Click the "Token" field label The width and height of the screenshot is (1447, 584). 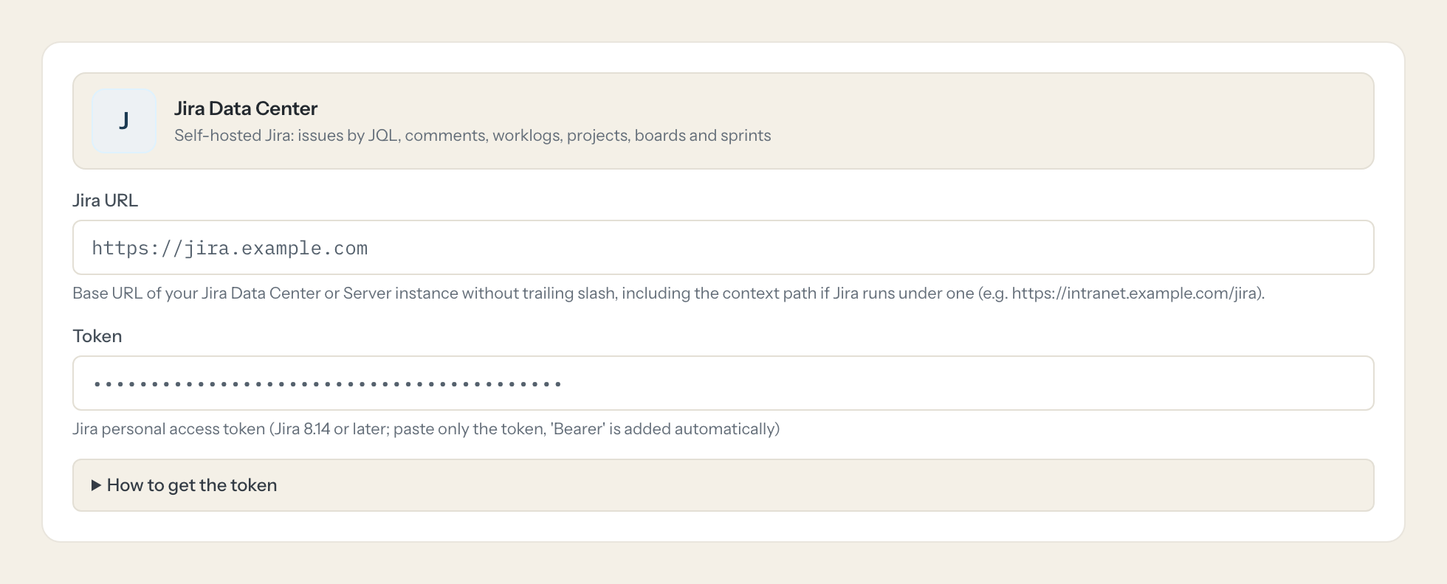pos(97,336)
